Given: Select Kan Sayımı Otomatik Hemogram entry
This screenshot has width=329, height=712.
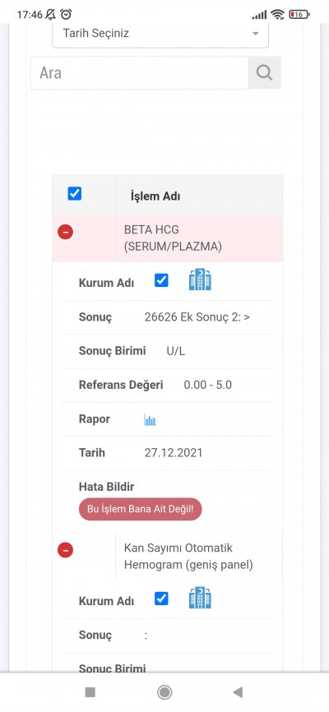Looking at the screenshot, I should [x=188, y=557].
